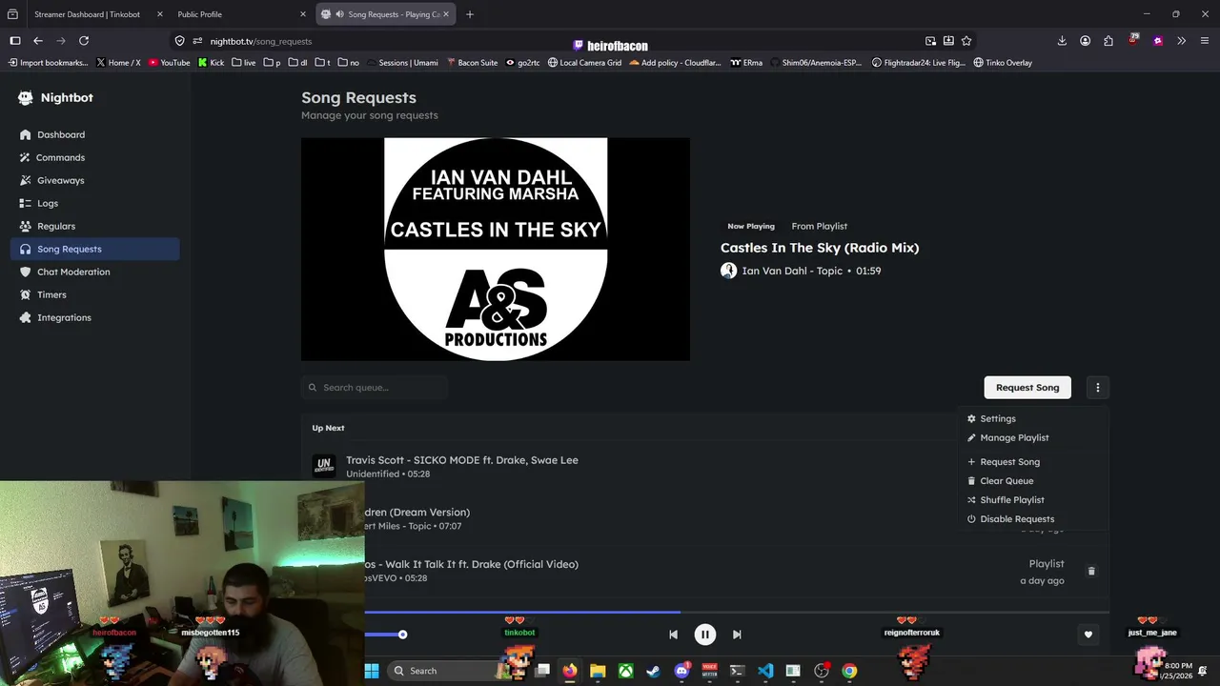Skip to the previous track

tap(673, 635)
